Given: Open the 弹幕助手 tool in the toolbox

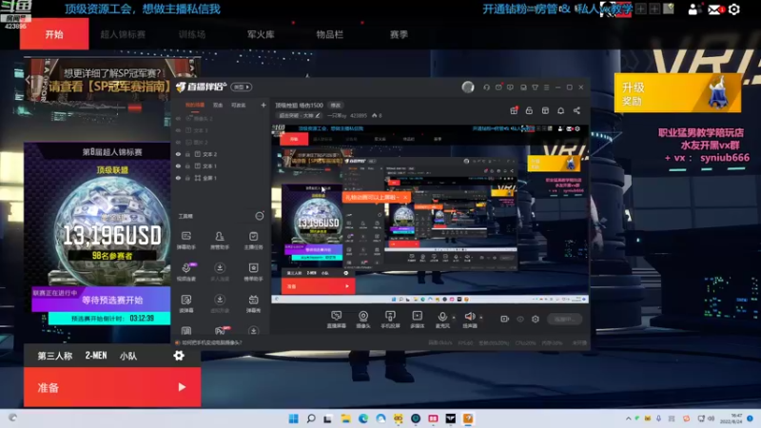Looking at the screenshot, I should coord(186,241).
